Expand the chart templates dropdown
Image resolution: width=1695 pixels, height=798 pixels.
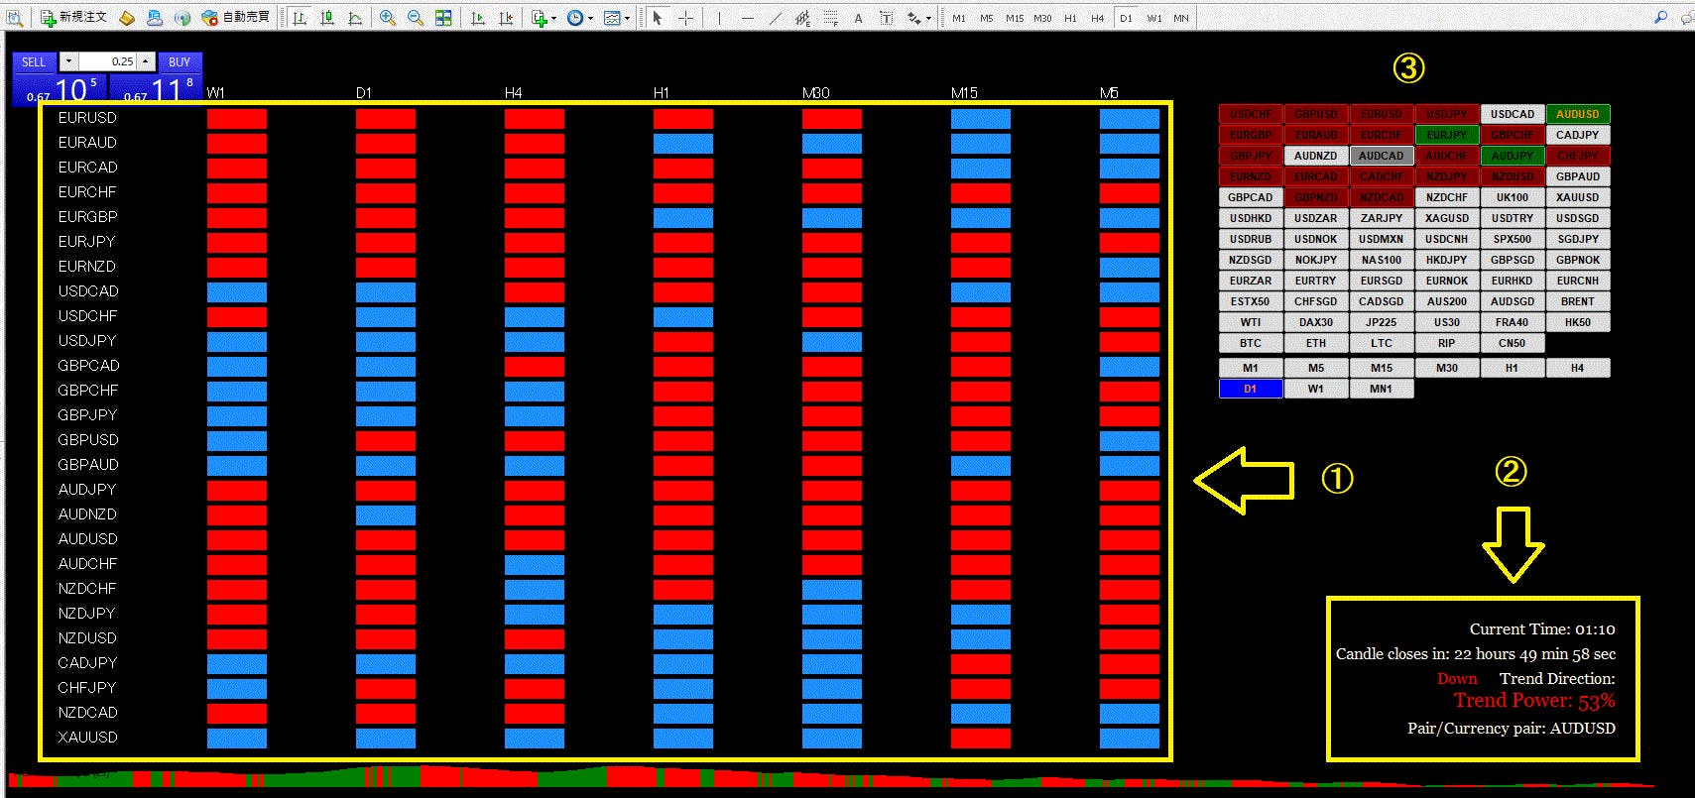(627, 19)
